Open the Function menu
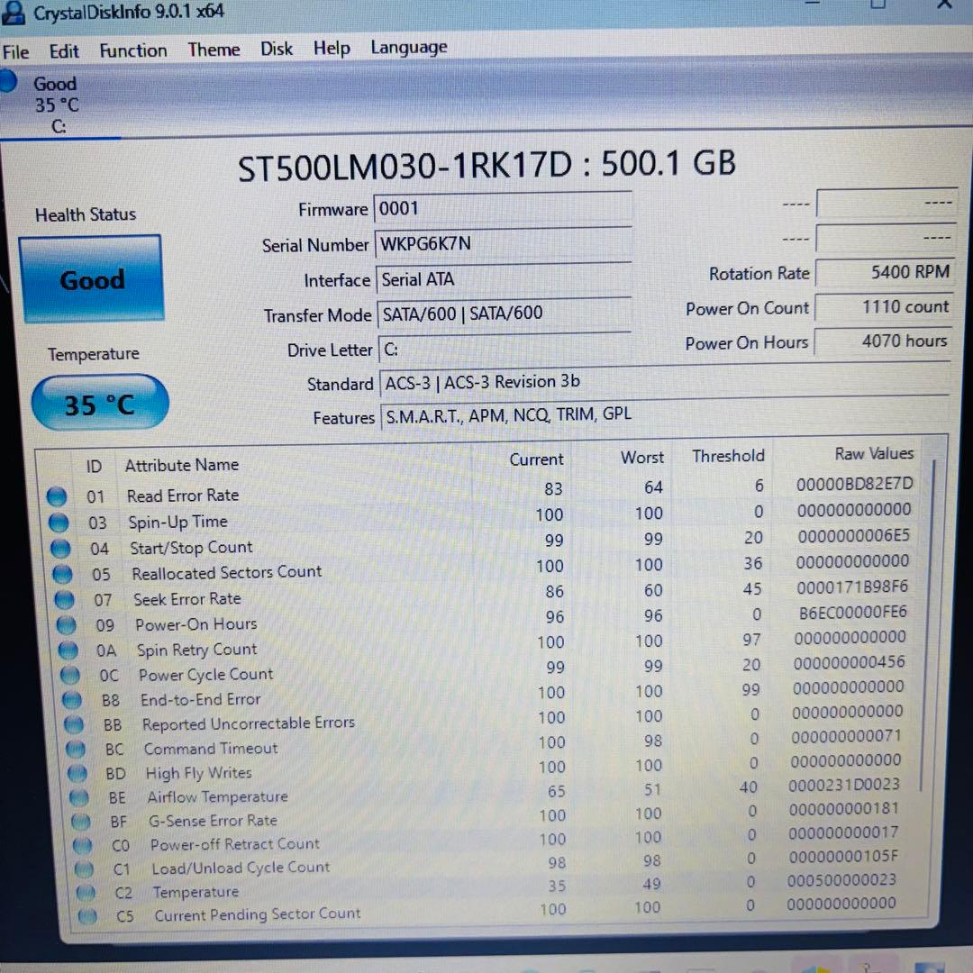The image size is (973, 973). click(x=132, y=50)
